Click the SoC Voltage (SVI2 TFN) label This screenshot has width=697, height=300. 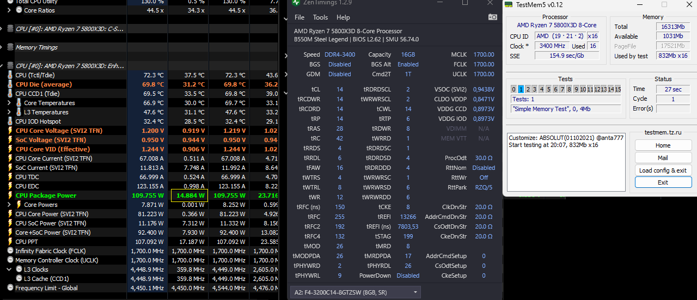pos(50,140)
